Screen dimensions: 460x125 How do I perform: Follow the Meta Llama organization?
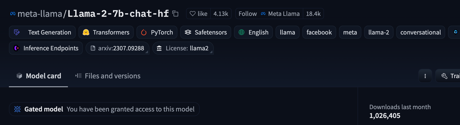[248, 14]
